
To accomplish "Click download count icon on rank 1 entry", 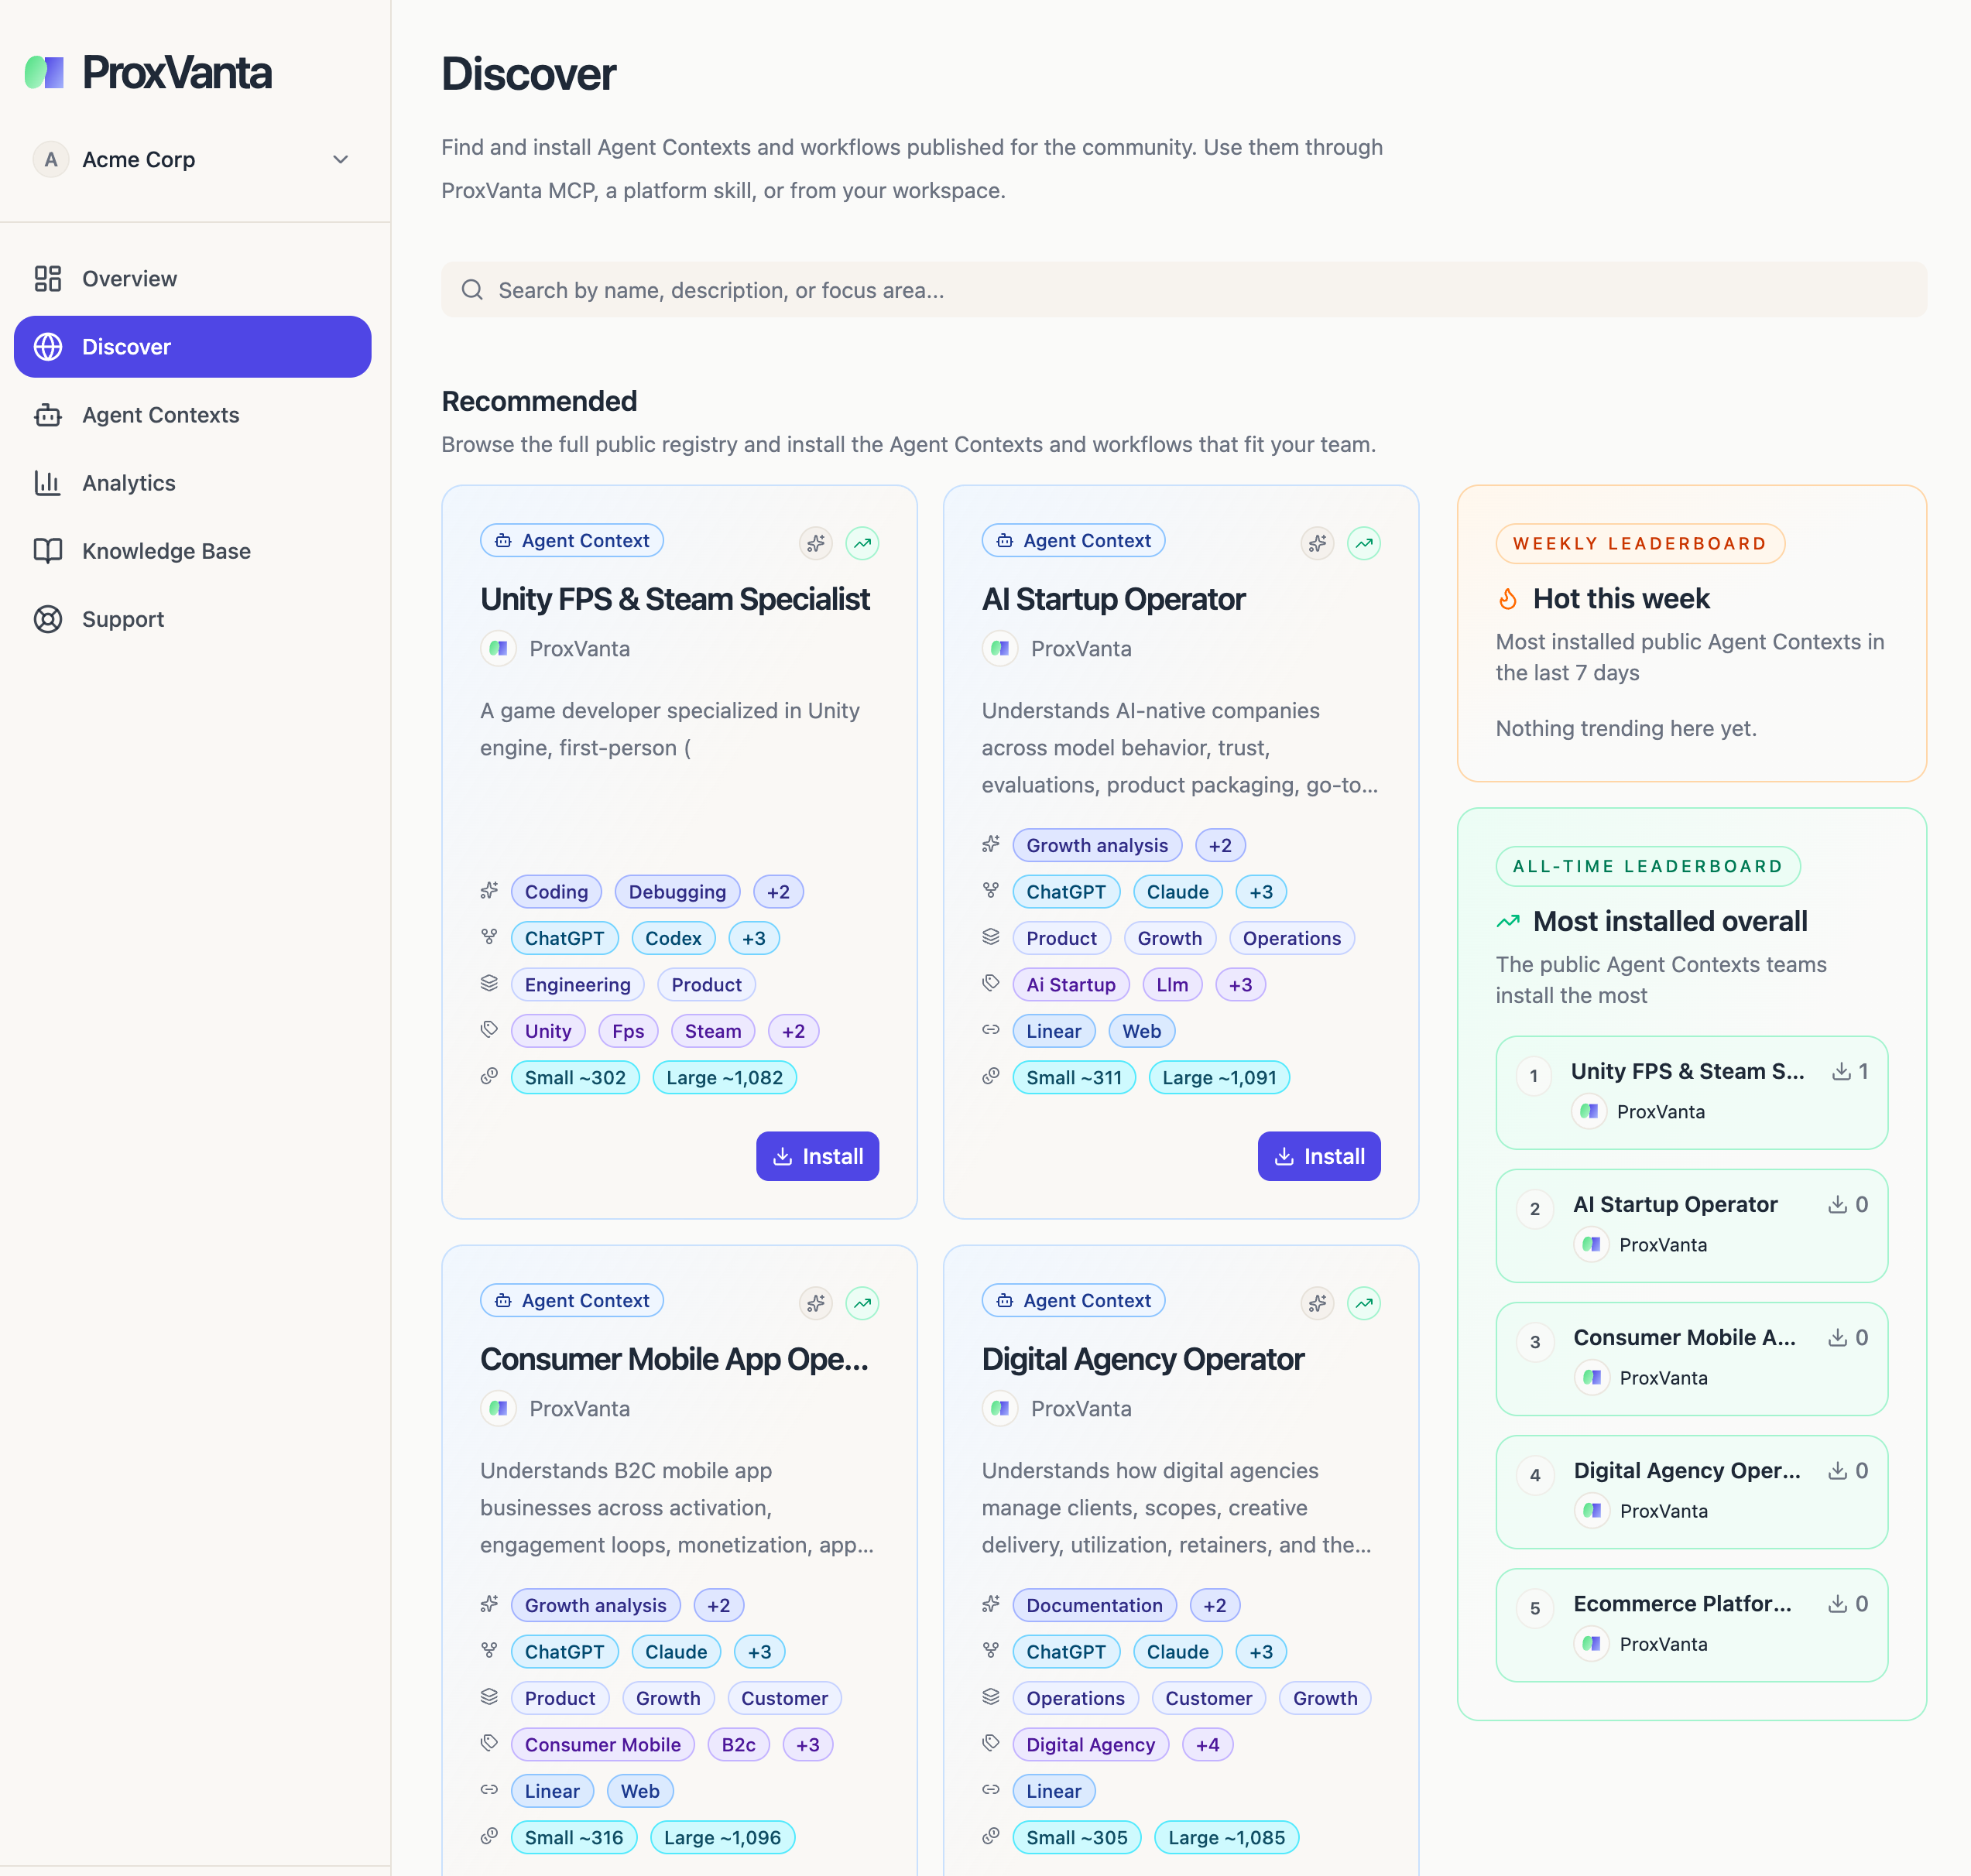I will tap(1841, 1071).
